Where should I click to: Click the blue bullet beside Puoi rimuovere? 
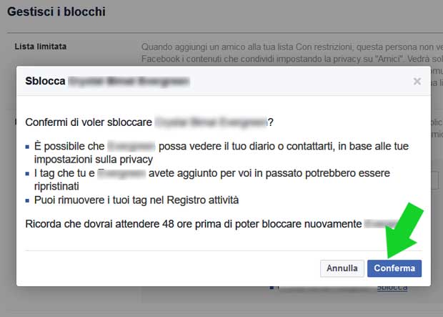[27, 200]
